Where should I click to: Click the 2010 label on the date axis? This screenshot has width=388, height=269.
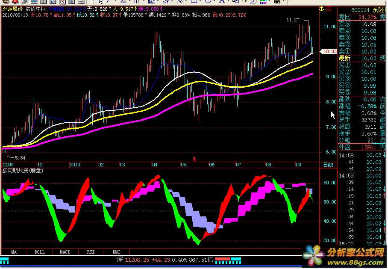point(75,165)
